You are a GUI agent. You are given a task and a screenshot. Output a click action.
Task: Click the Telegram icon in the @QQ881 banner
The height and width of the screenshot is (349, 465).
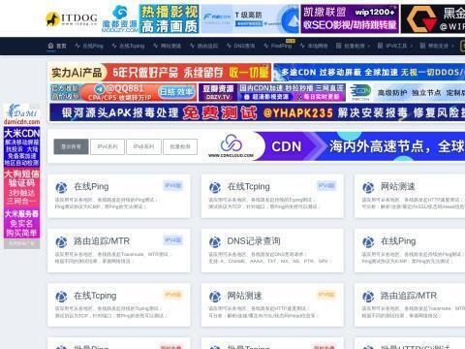(100, 88)
